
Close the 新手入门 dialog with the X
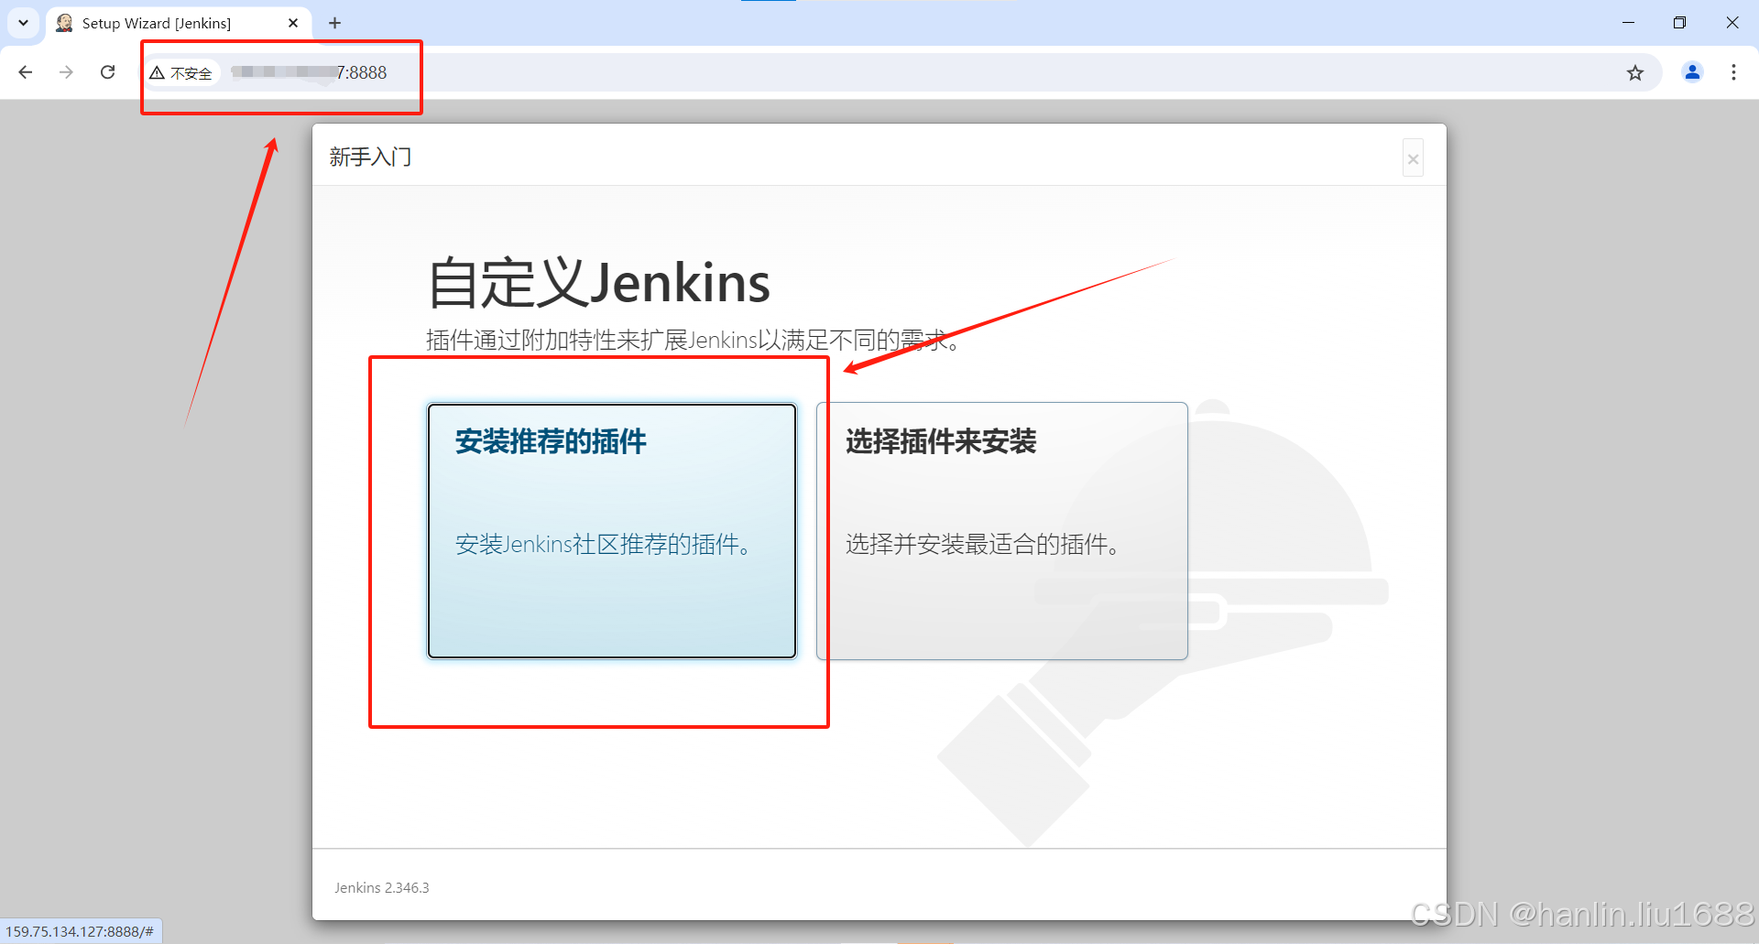[1413, 158]
